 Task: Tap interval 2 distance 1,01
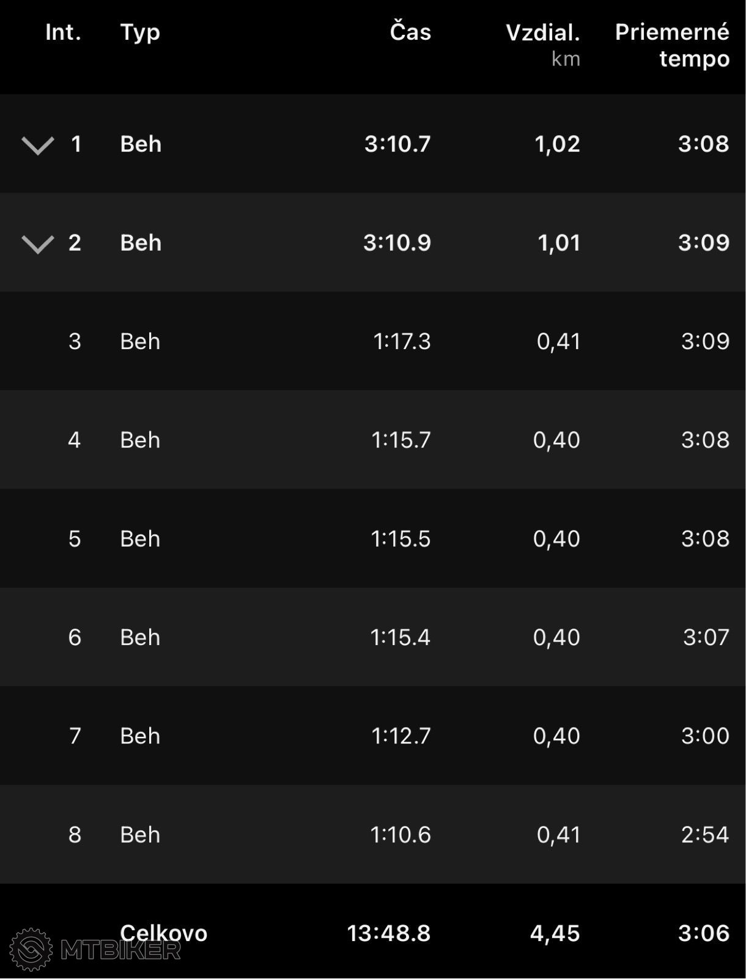[x=558, y=243]
